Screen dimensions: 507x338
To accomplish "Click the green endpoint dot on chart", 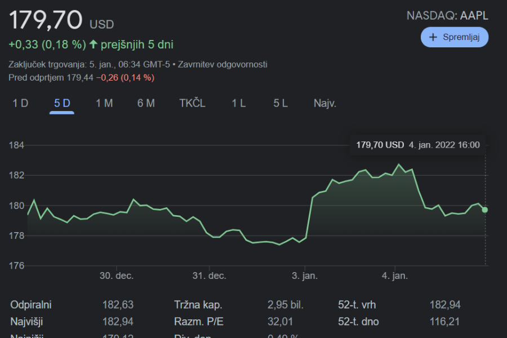I will pyautogui.click(x=485, y=210).
